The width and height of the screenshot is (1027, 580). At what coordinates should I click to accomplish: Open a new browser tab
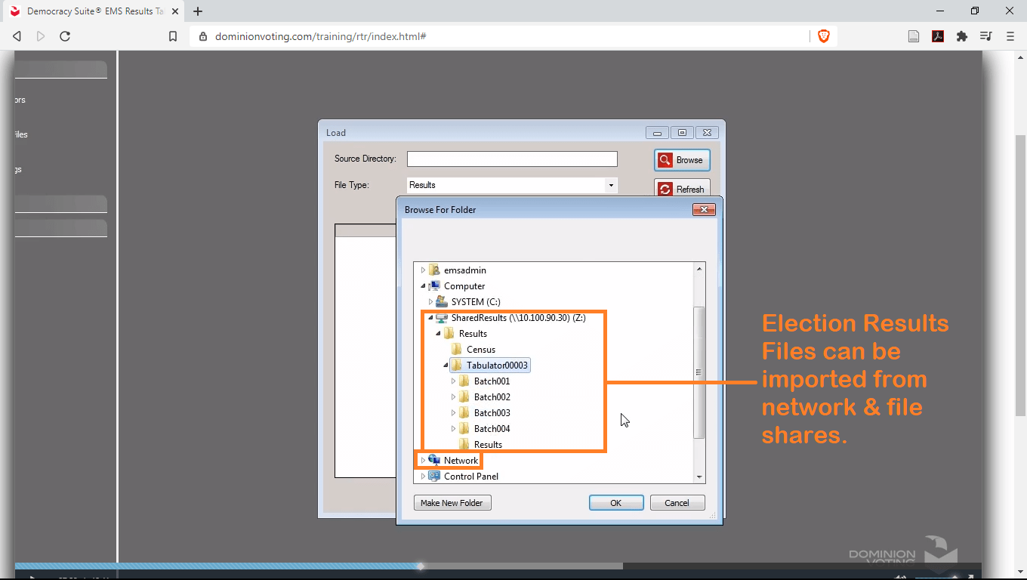(198, 11)
